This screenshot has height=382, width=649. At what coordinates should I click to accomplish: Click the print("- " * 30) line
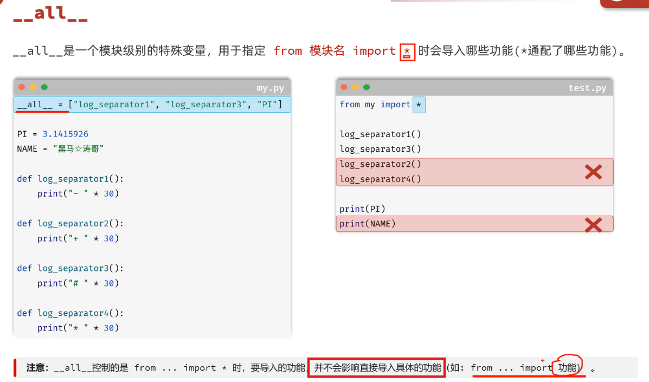[x=78, y=193]
